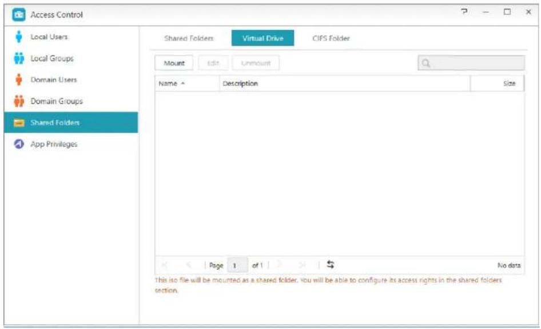The width and height of the screenshot is (541, 329).
Task: Sort by the Name column header
Action: (188, 83)
